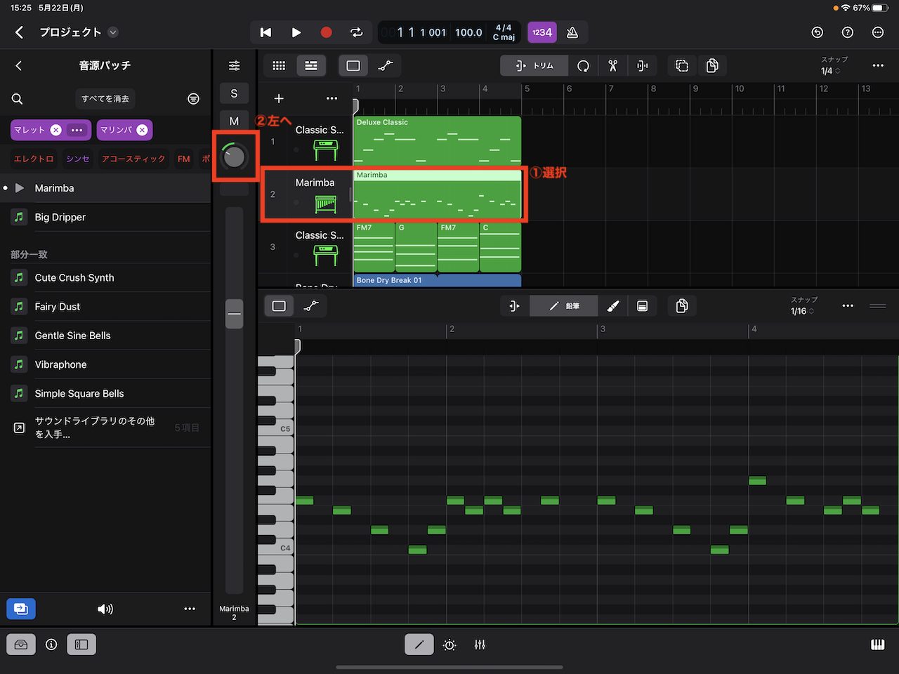Open the channel strip settings sliders icon
Screen dimensions: 899x674
point(234,65)
